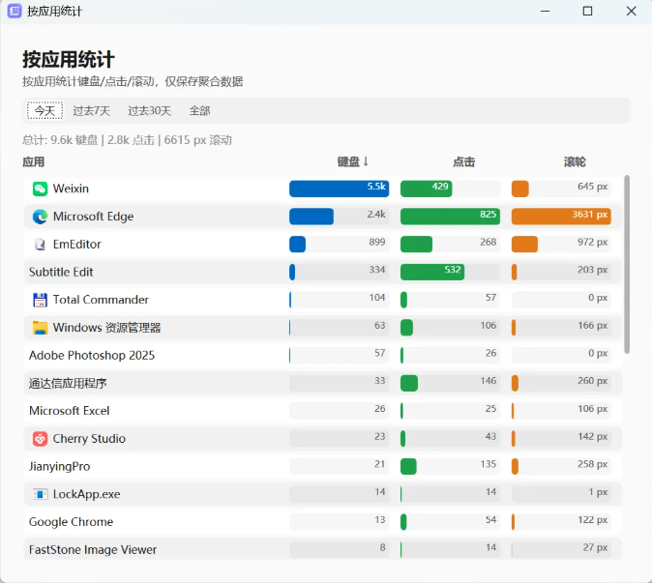Click the 总计 summary line
Image resolution: width=652 pixels, height=583 pixels.
(127, 140)
